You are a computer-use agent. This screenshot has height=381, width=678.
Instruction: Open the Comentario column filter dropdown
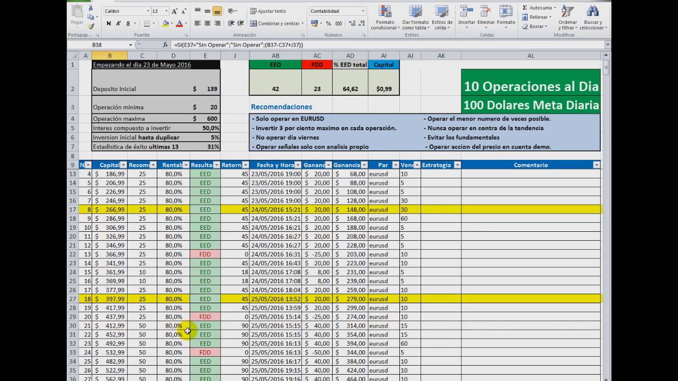tap(596, 165)
